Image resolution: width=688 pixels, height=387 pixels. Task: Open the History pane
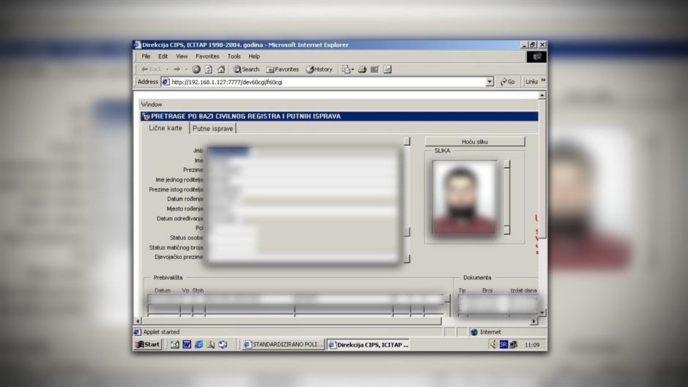point(319,69)
